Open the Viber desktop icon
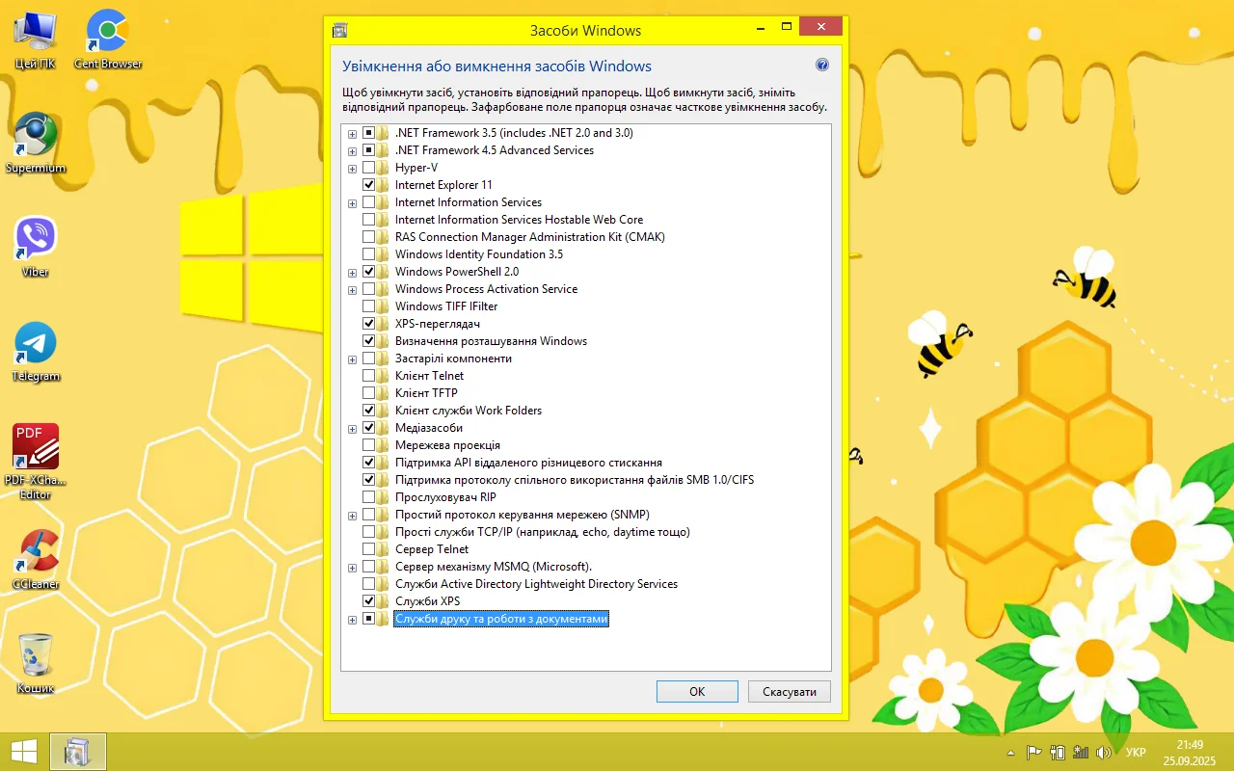Viewport: 1234px width, 771px height. coord(36,238)
